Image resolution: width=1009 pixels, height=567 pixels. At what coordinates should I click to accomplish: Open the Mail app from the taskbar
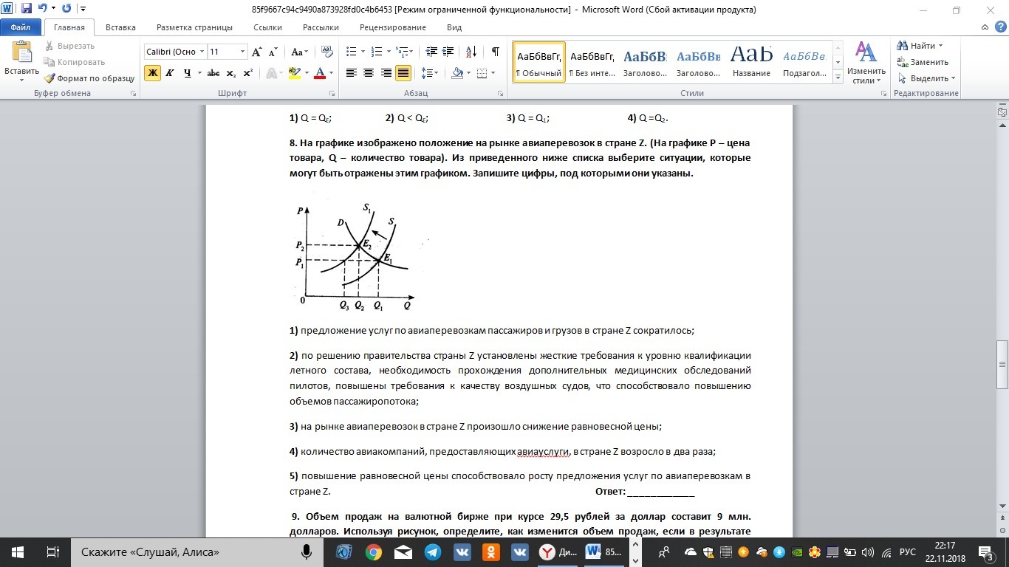point(403,551)
